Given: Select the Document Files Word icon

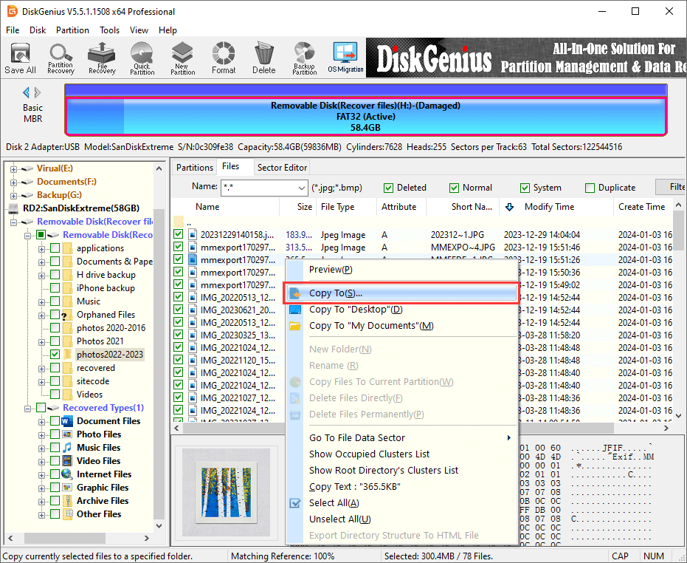Looking at the screenshot, I should click(67, 421).
